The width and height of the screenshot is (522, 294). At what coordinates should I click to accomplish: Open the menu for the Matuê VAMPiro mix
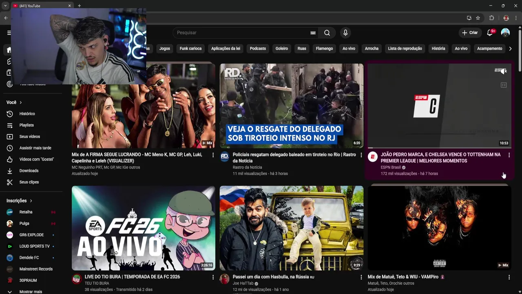click(509, 277)
